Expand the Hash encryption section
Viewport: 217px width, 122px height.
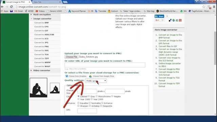[x=42, y=15]
